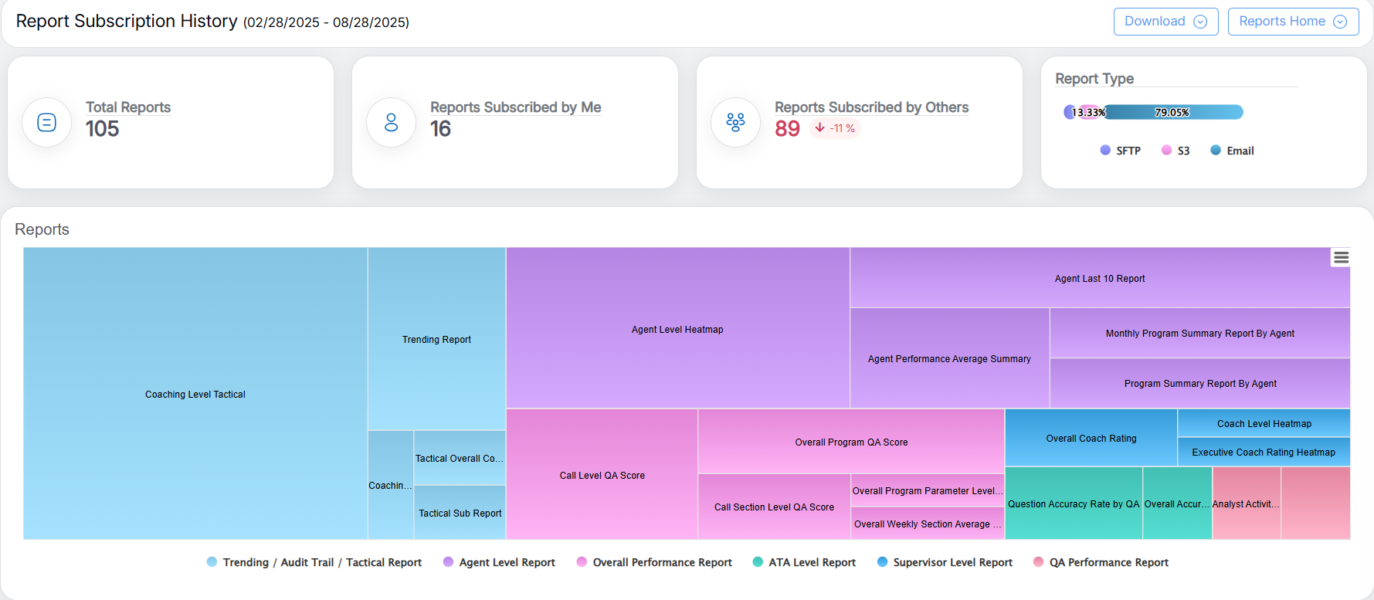
Task: Click the Total Reports label
Action: click(x=128, y=107)
